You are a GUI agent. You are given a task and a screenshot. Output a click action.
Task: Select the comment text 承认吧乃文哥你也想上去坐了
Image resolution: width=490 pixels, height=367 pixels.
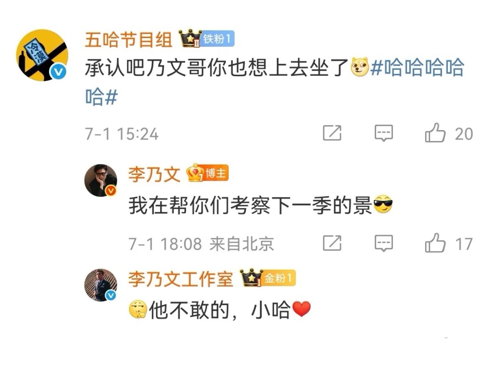tap(217, 67)
